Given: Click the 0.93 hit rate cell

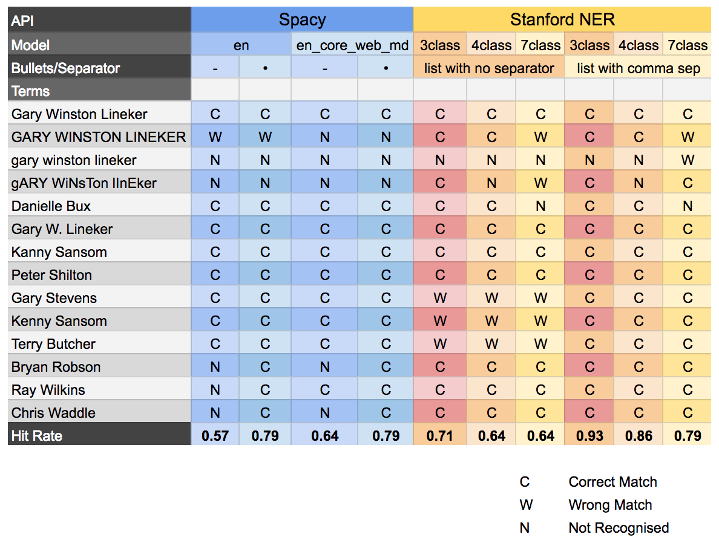Looking at the screenshot, I should (589, 435).
